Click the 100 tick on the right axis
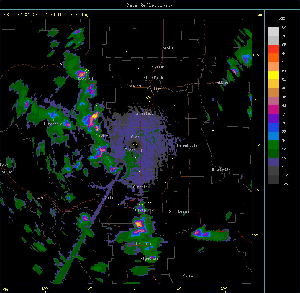 (255, 55)
